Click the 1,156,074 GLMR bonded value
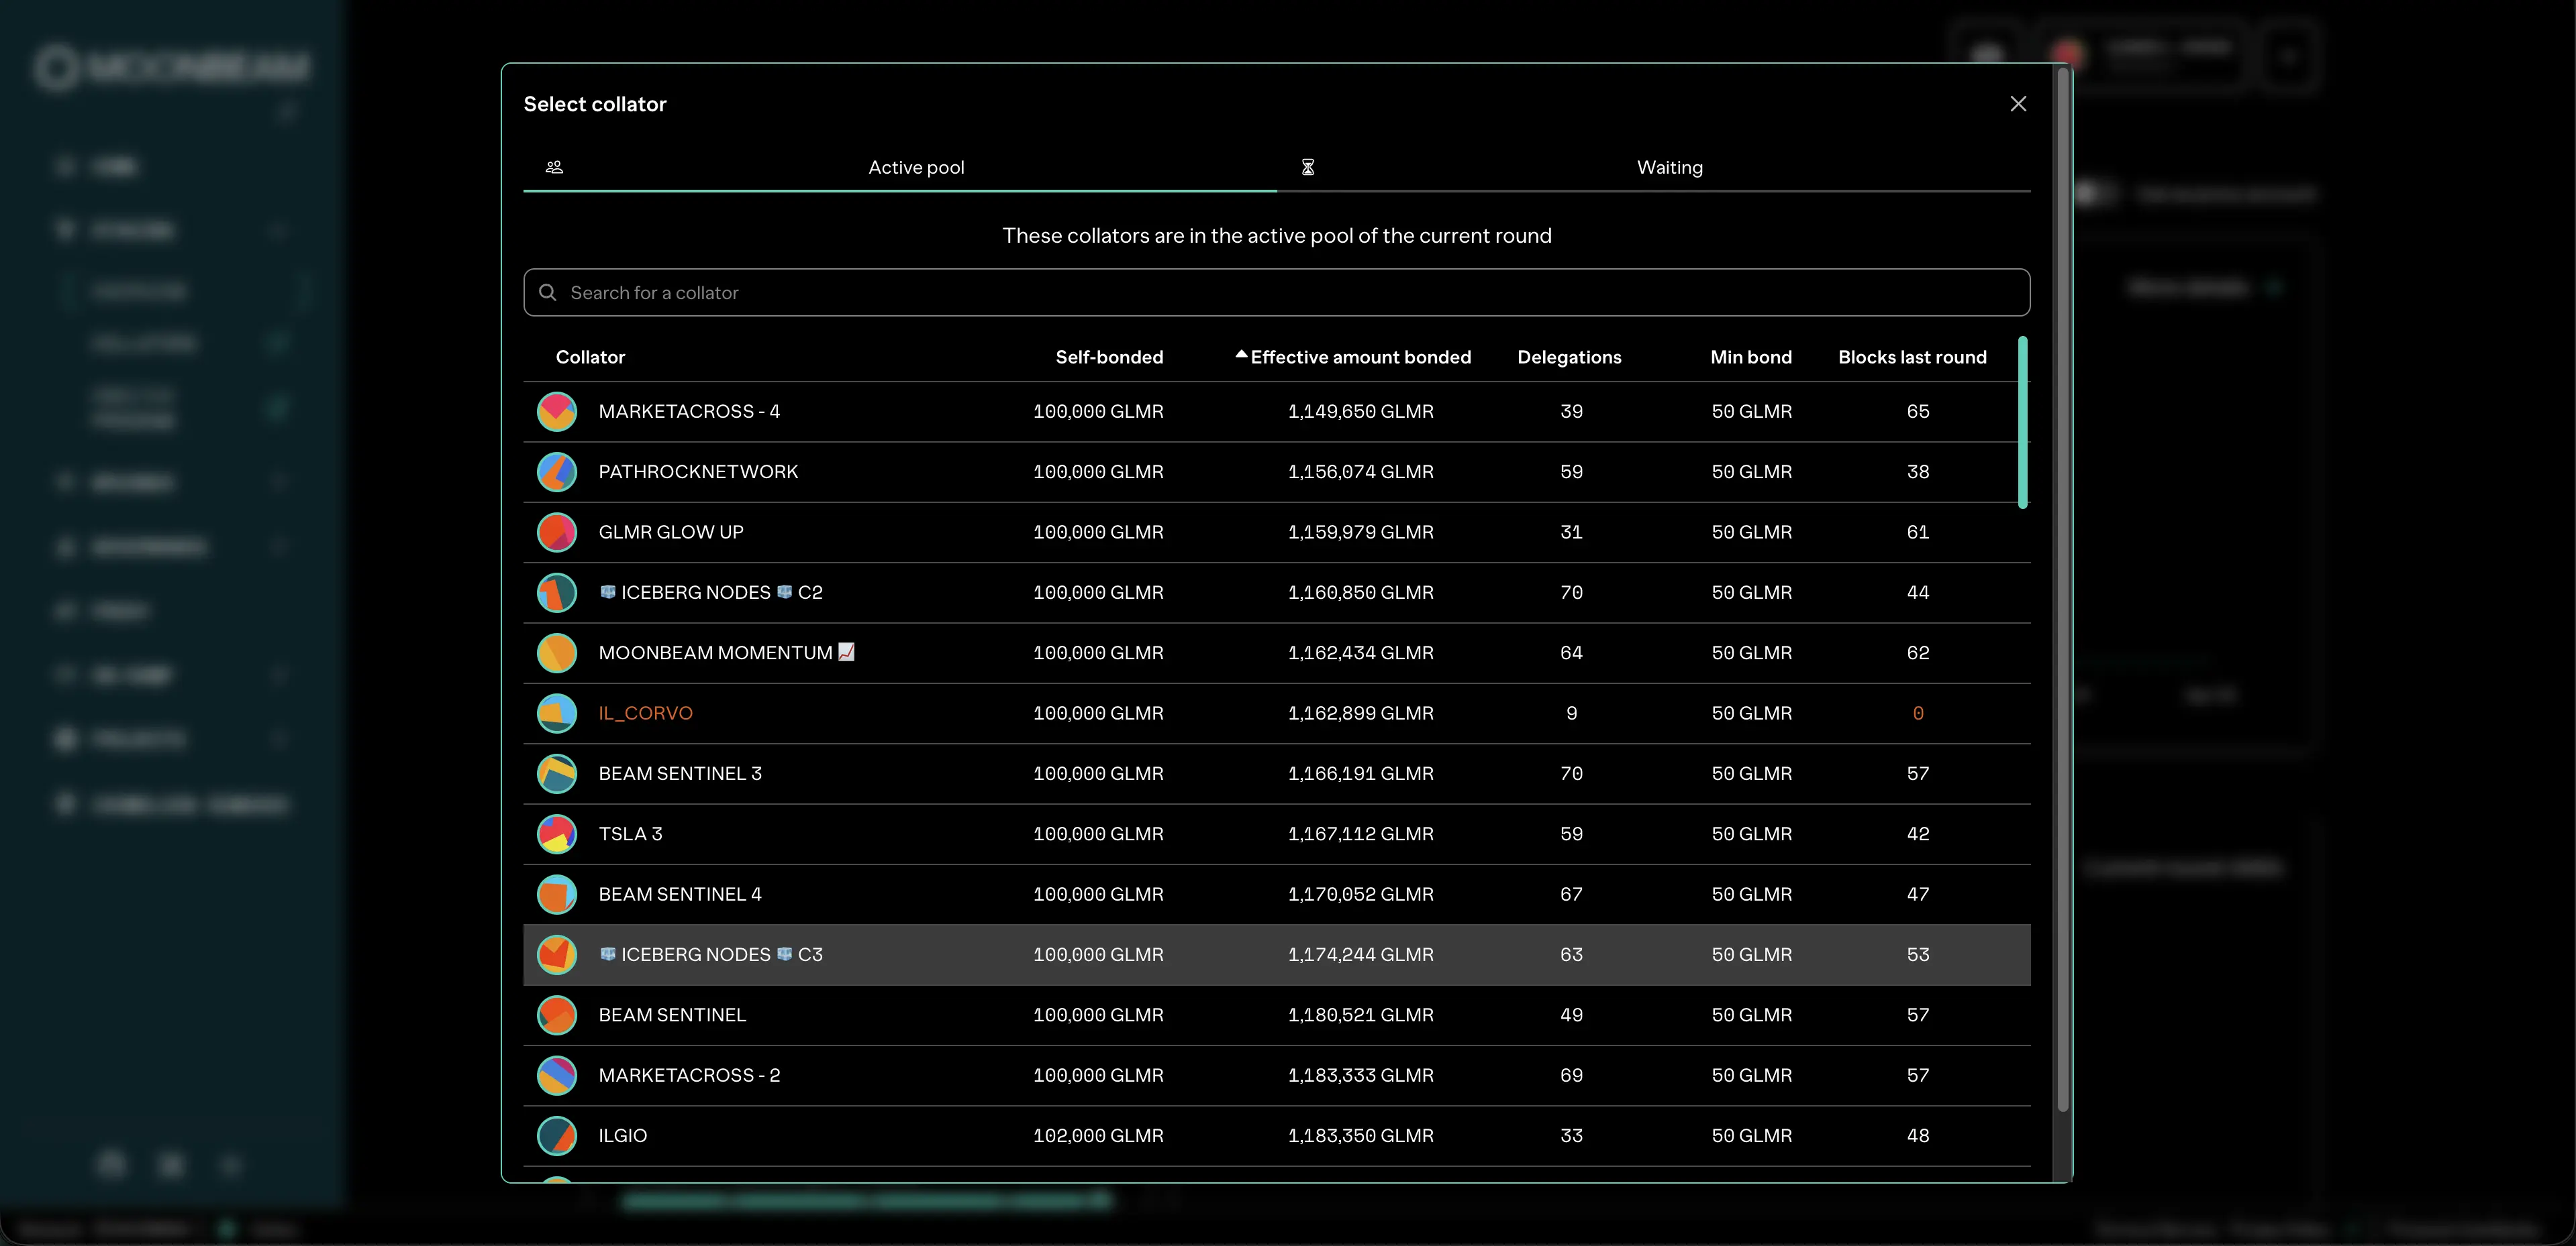The image size is (2576, 1246). [x=1360, y=471]
